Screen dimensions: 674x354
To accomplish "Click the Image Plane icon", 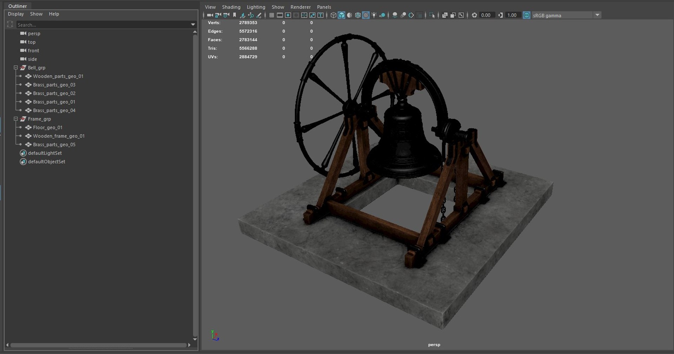I will click(x=242, y=15).
